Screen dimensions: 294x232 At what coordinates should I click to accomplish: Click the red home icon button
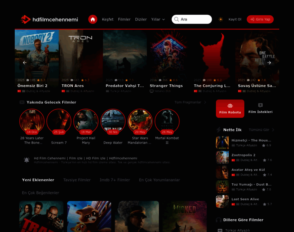pyautogui.click(x=92, y=19)
